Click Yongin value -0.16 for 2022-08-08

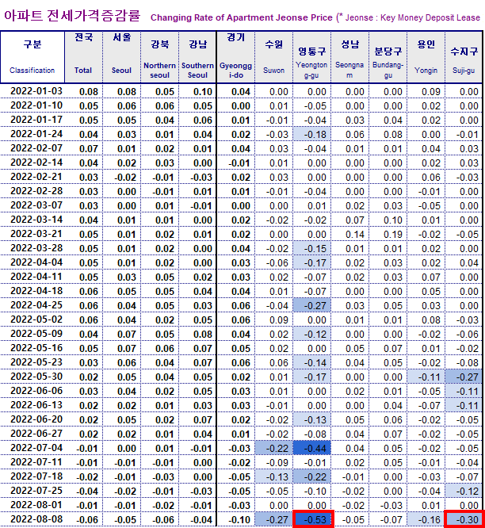pos(426,519)
